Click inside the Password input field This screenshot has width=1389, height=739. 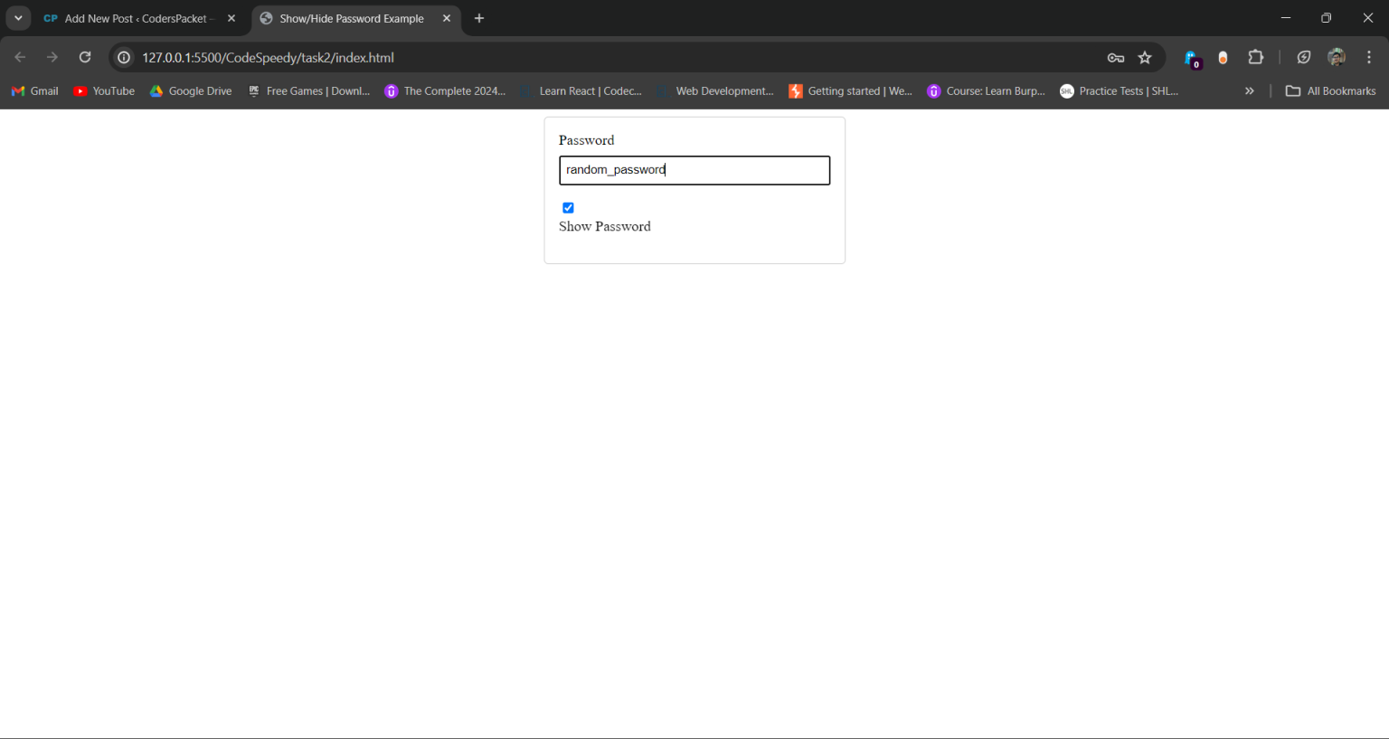point(694,170)
